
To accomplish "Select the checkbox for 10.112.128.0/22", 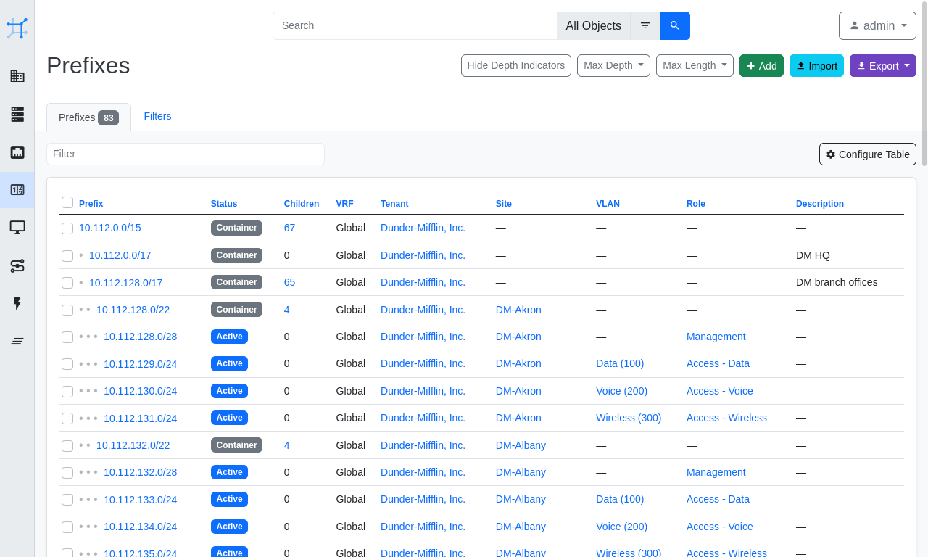I will click(x=67, y=310).
